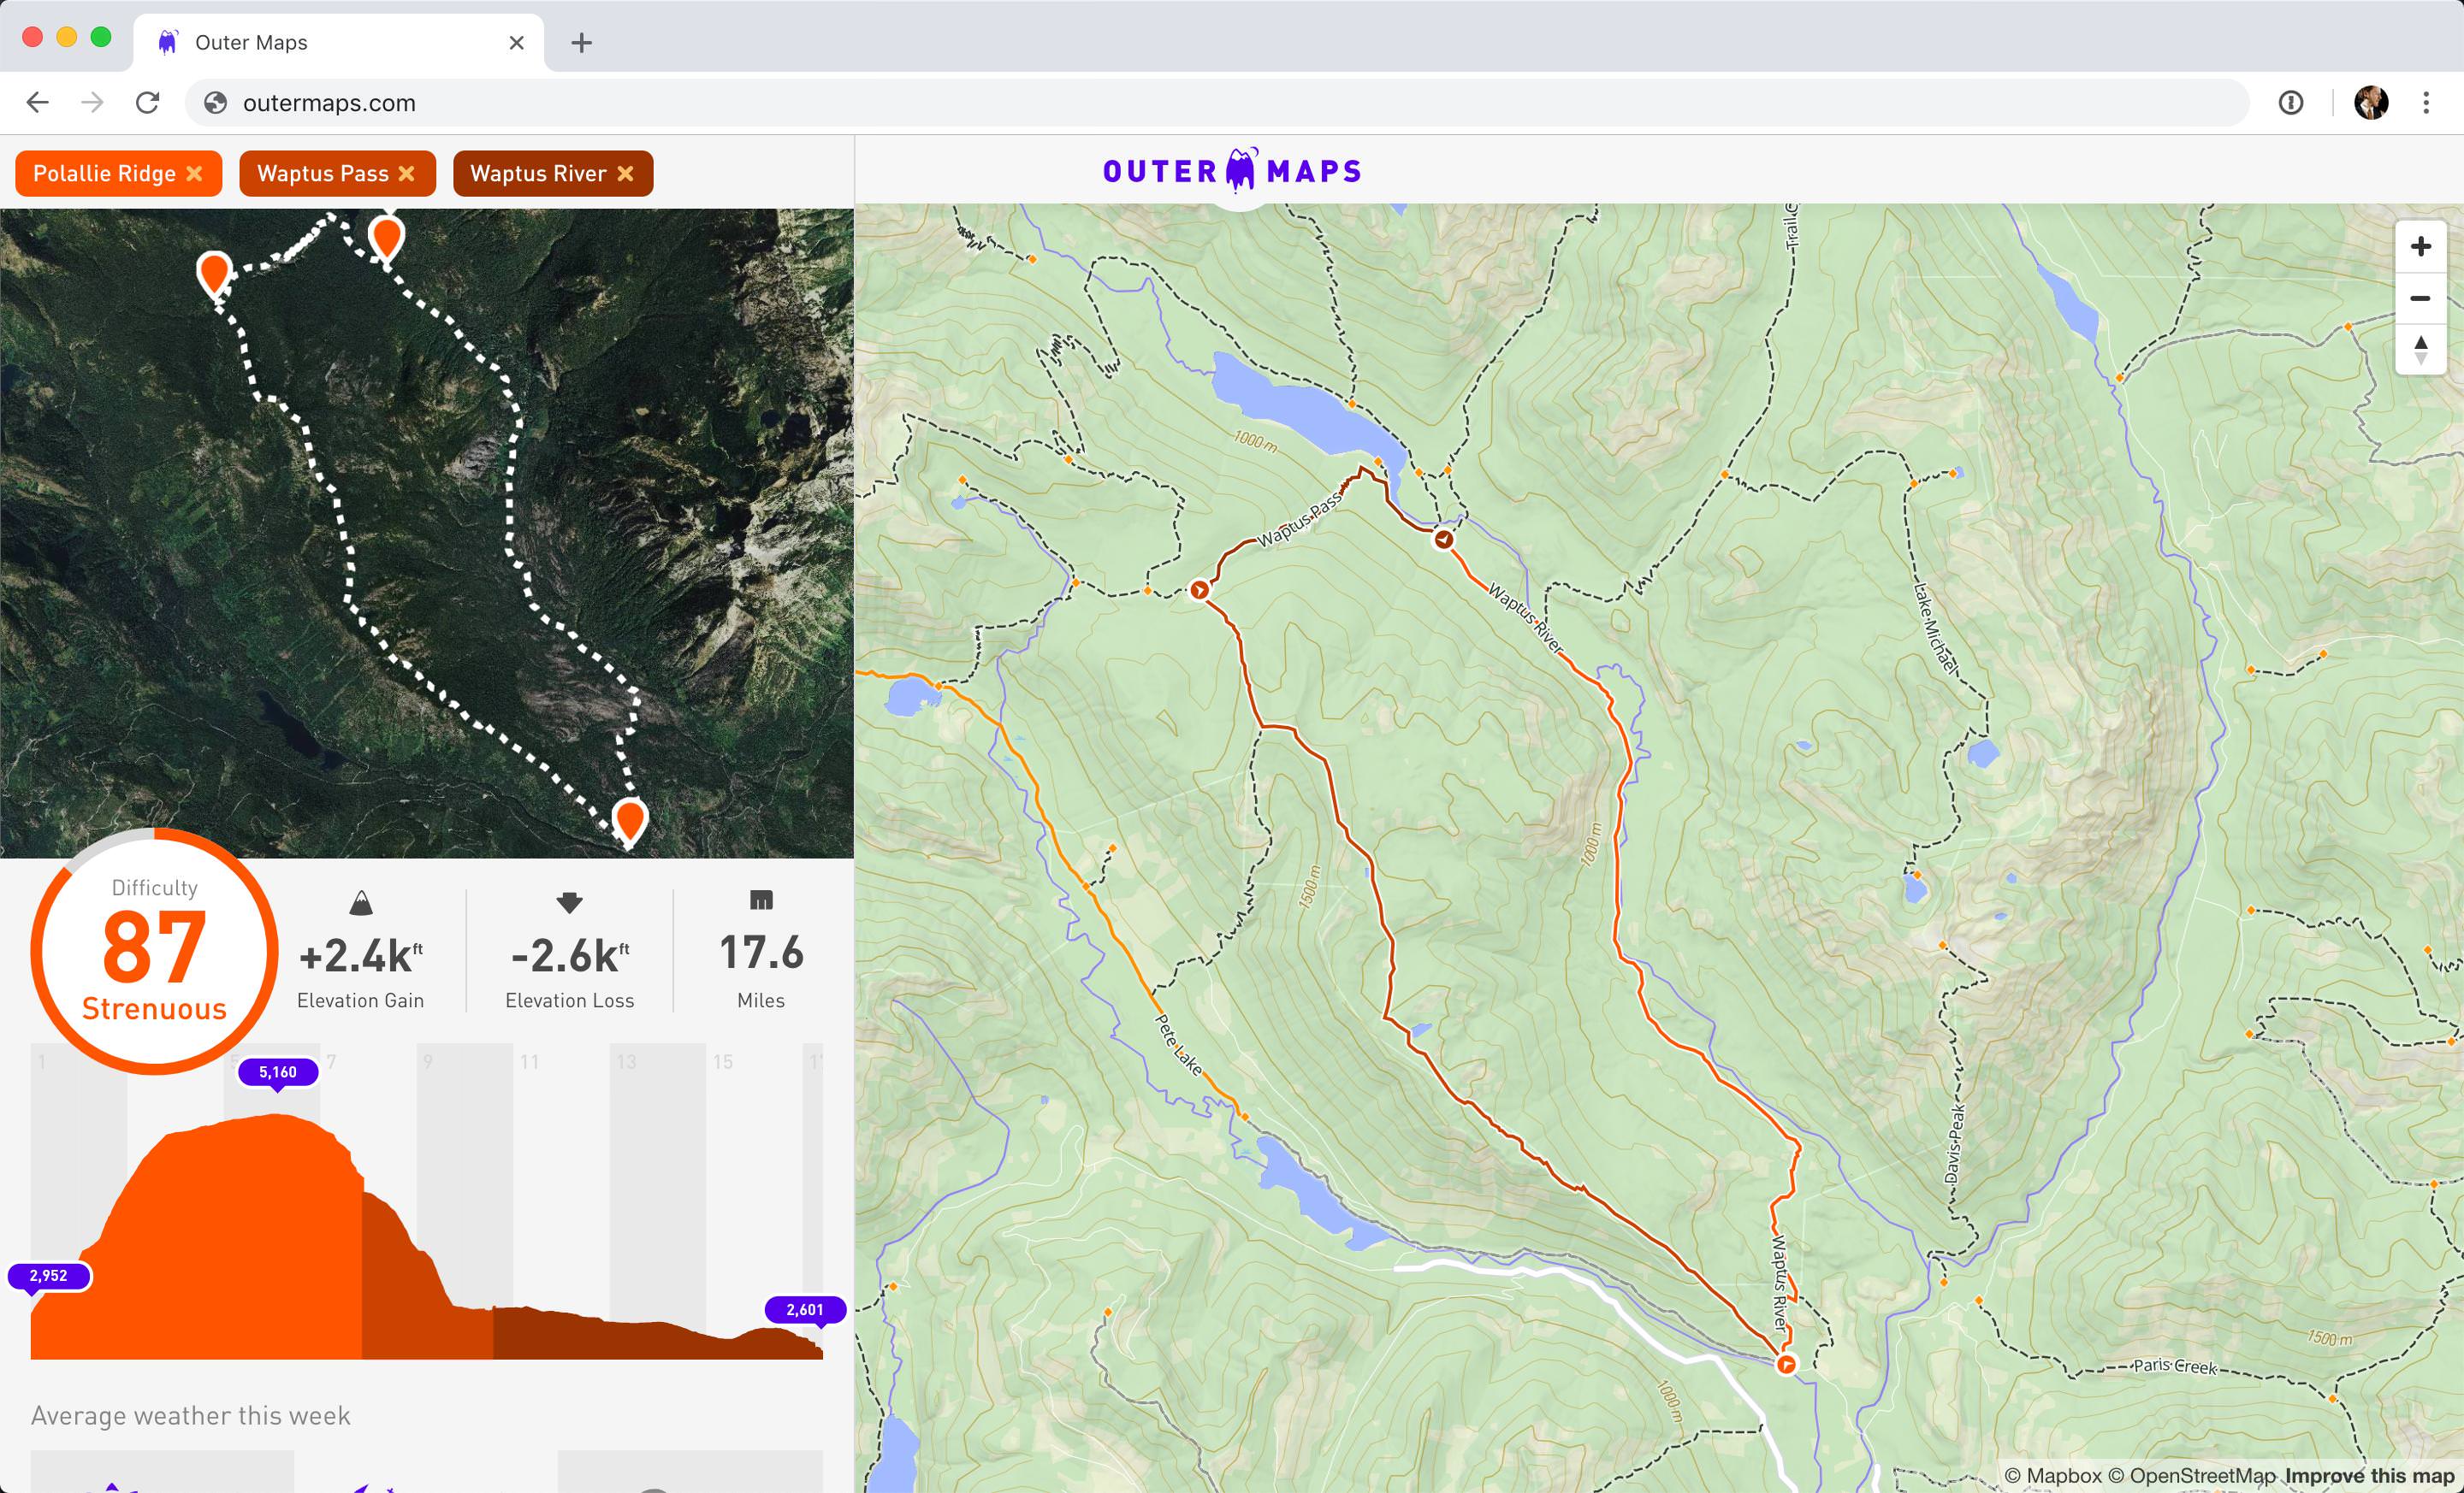This screenshot has height=1493, width=2464.
Task: Remove the Waptus River trail tag
Action: 625,173
